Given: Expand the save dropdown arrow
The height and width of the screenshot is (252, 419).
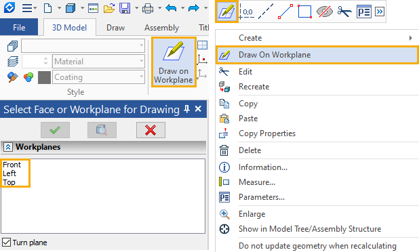Looking at the screenshot, I should pos(136,8).
